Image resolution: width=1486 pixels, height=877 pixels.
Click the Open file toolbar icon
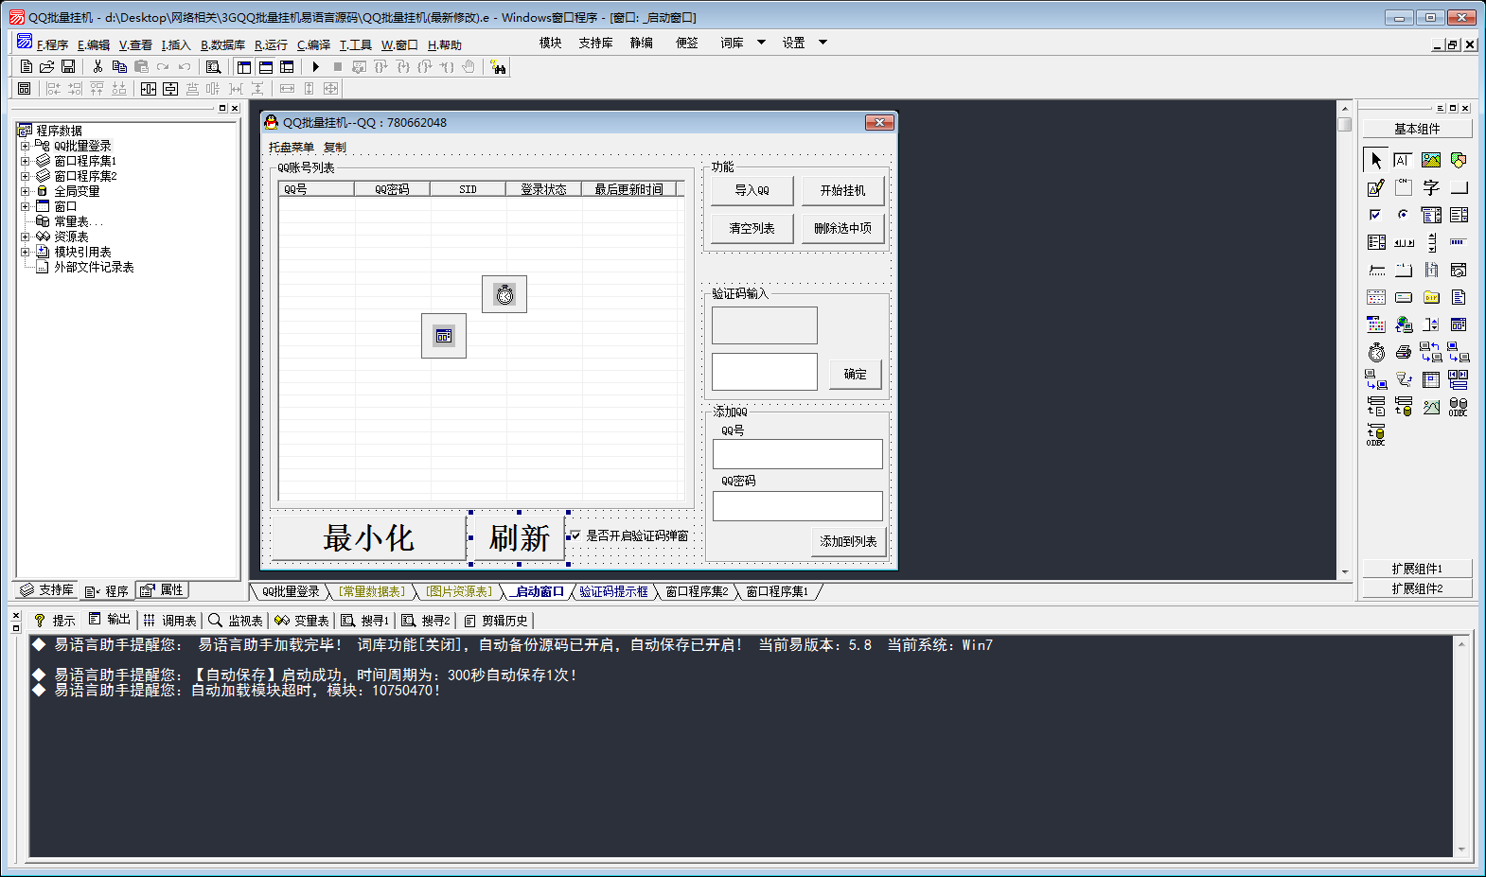tap(46, 67)
